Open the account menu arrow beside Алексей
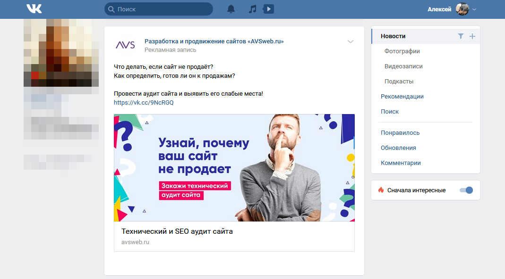 [x=474, y=9]
